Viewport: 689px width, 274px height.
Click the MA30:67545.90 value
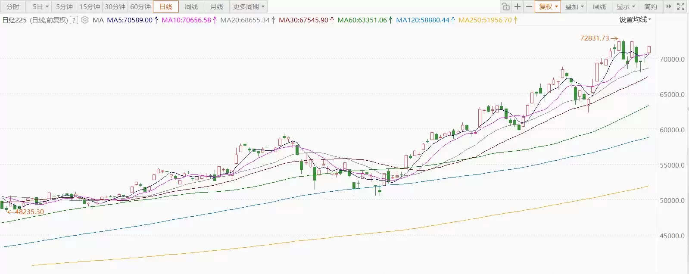[x=303, y=20]
